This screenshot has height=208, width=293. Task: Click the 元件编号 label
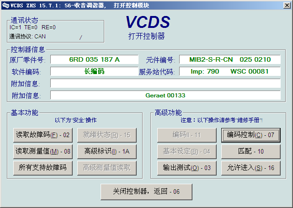[160, 60]
